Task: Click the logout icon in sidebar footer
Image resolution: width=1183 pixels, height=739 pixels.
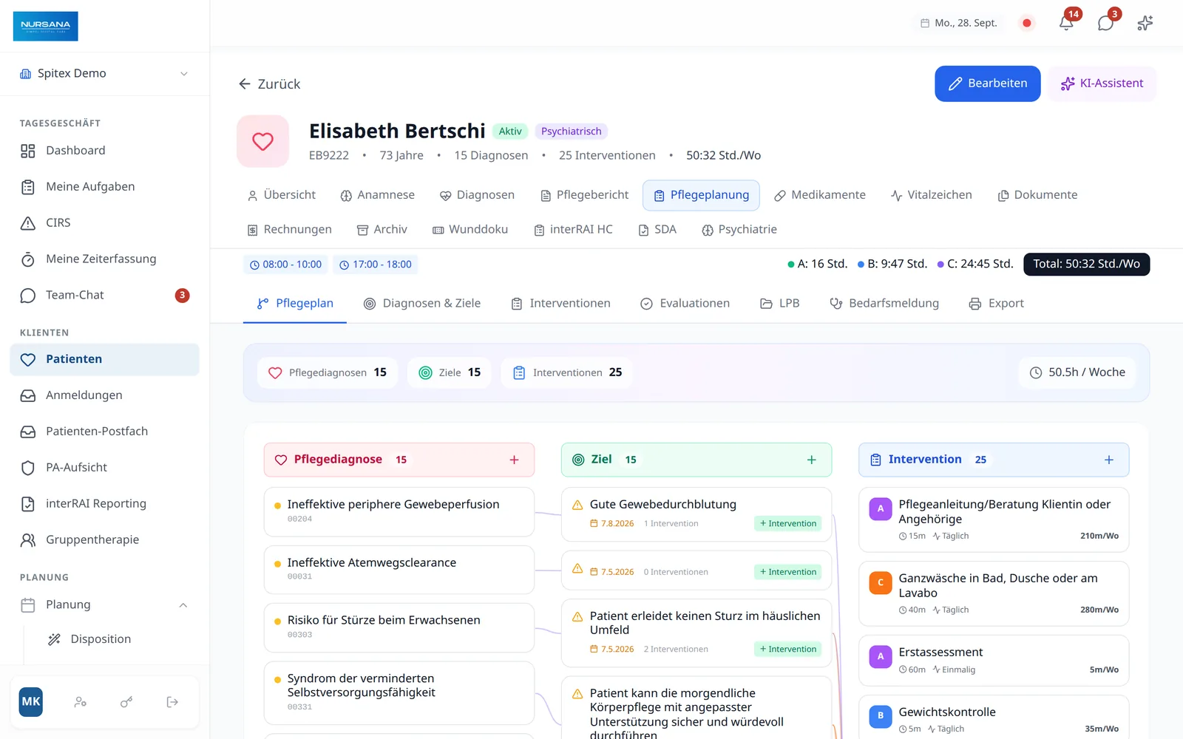Action: [x=172, y=702]
